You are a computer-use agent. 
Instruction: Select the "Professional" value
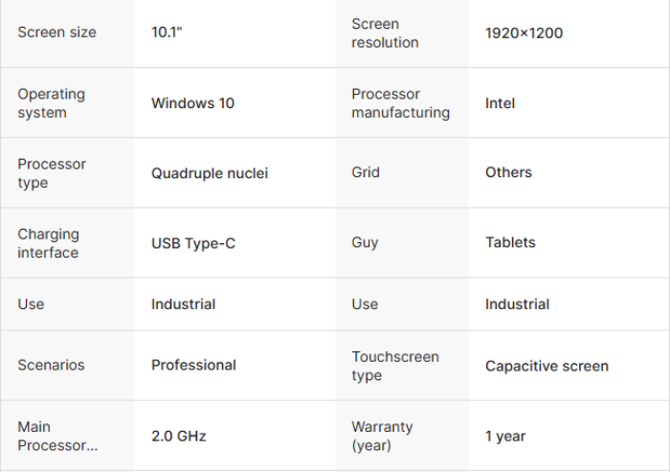(x=193, y=365)
